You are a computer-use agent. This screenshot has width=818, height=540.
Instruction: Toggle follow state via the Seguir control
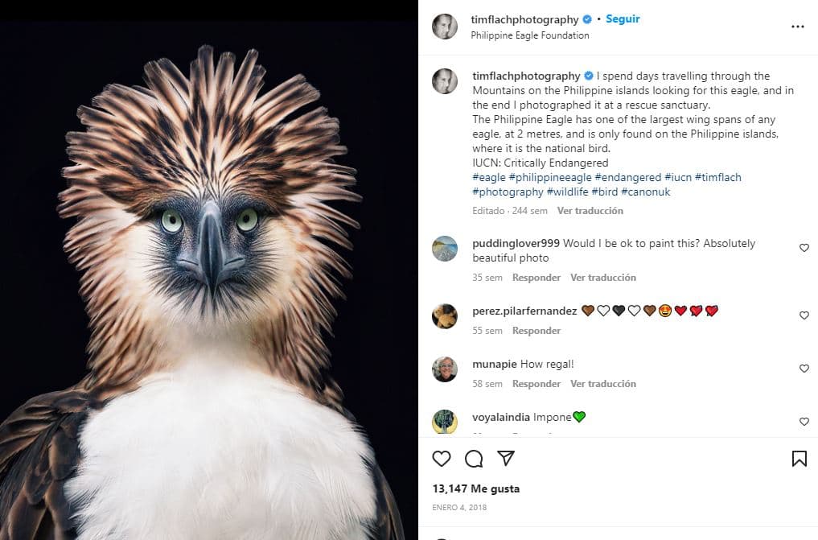pos(622,18)
